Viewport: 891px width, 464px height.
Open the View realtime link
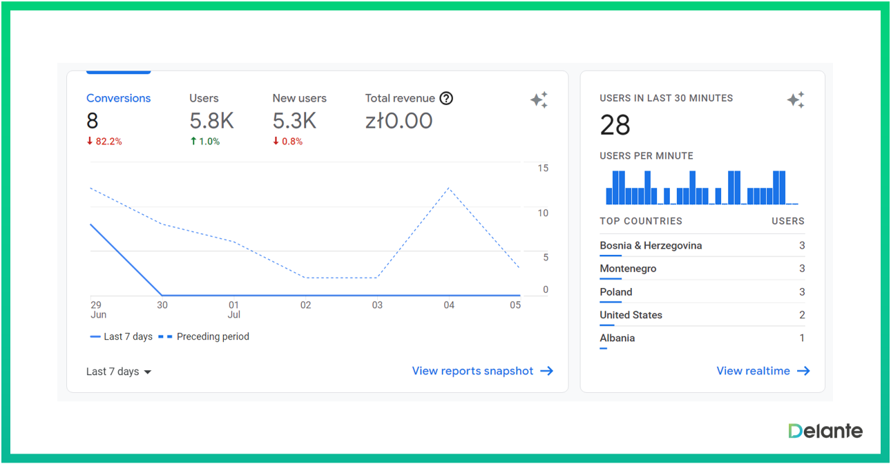click(753, 371)
